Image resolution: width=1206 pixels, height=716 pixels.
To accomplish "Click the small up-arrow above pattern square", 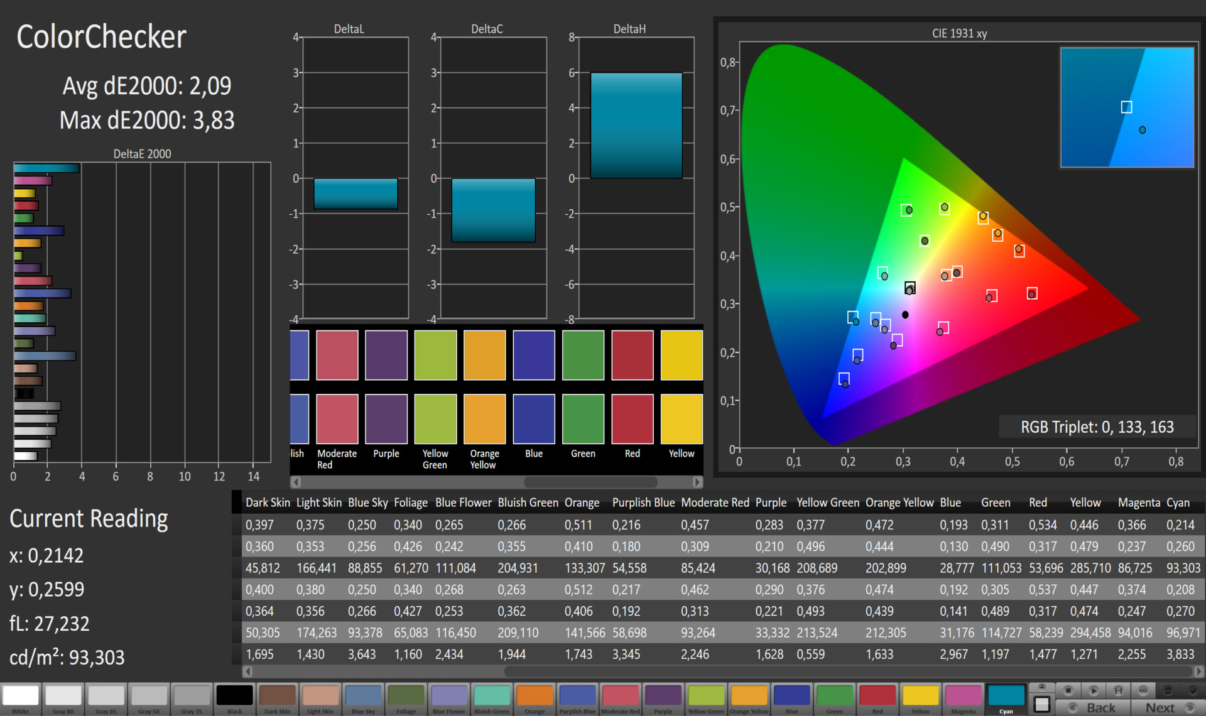I will pyautogui.click(x=1042, y=687).
